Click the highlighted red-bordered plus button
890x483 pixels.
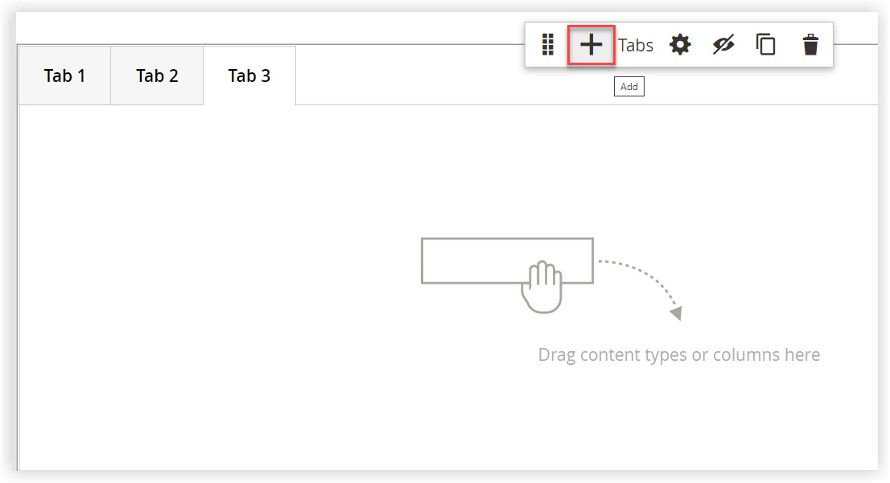pos(591,45)
